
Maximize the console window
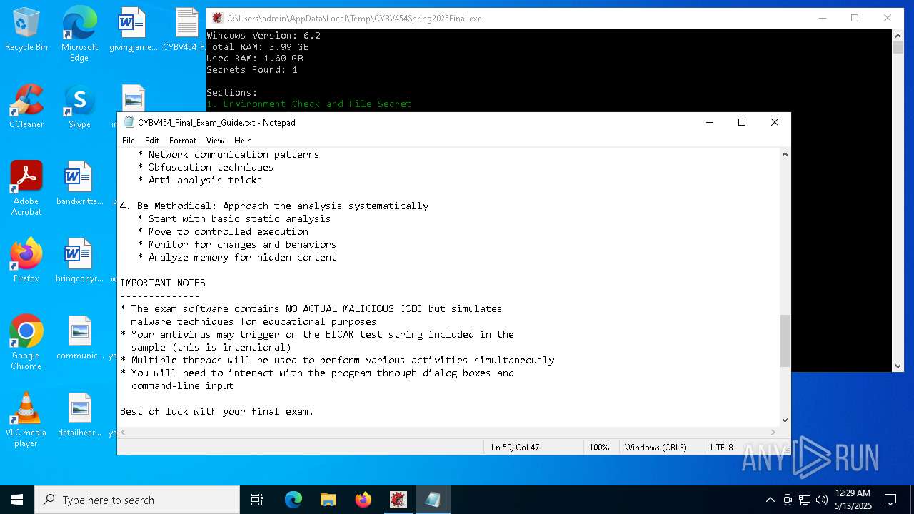pos(855,18)
